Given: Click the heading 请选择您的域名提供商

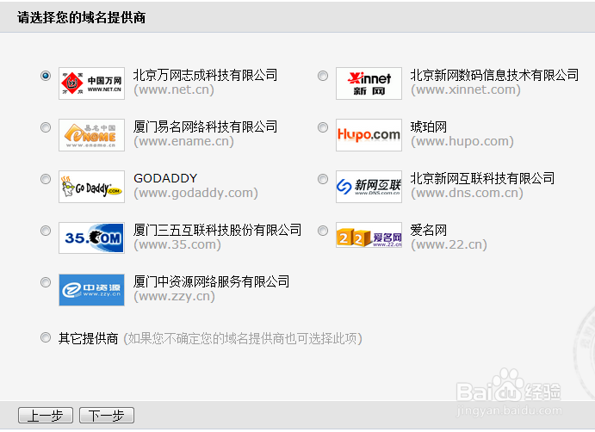Looking at the screenshot, I should click(81, 17).
